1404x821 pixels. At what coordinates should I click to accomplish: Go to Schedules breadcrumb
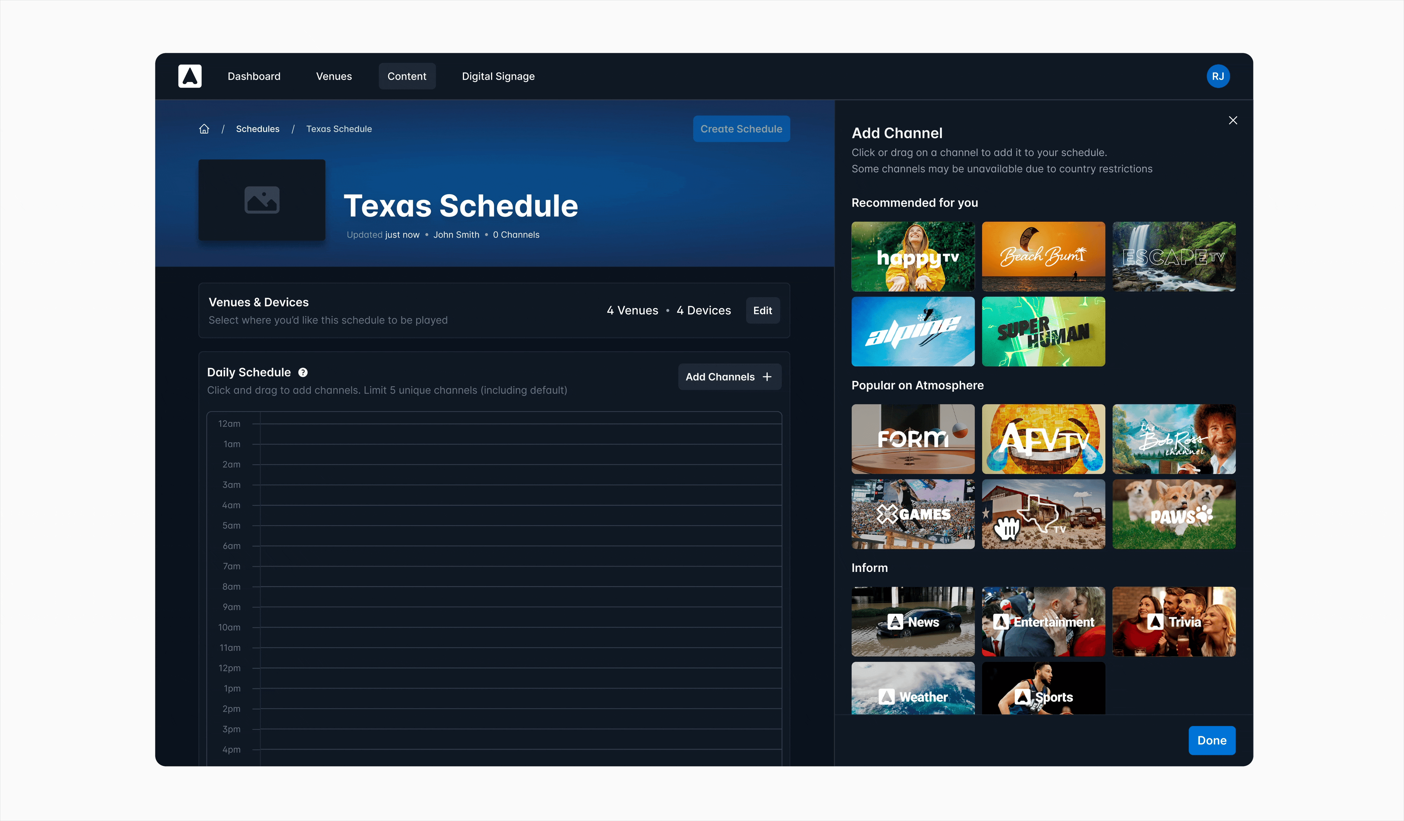[x=257, y=129]
